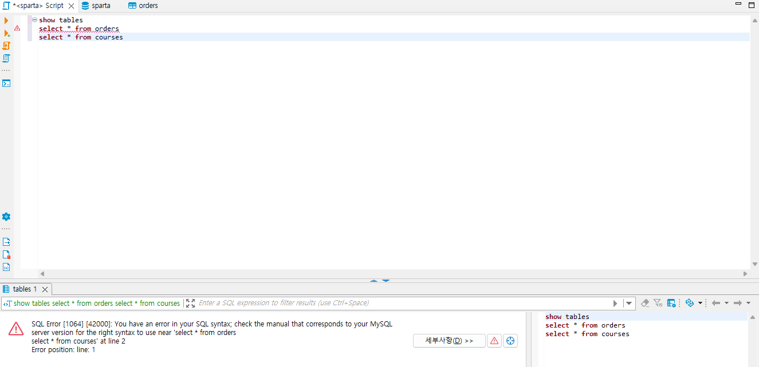Open the result panel configuration icon
The width and height of the screenshot is (759, 367).
671,303
